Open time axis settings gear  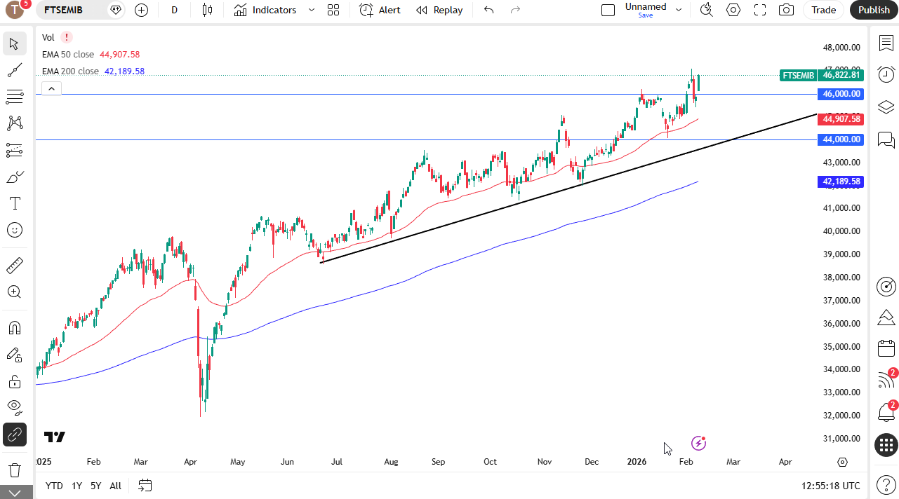(843, 463)
